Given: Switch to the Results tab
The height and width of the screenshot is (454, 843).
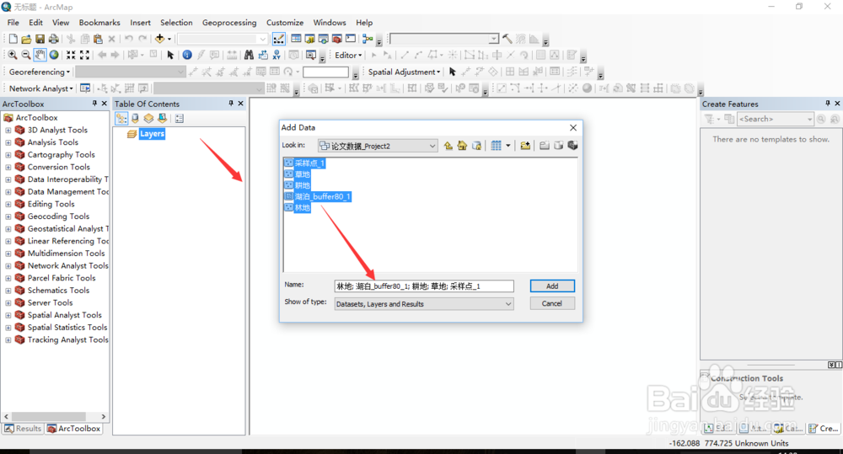Looking at the screenshot, I should point(23,429).
